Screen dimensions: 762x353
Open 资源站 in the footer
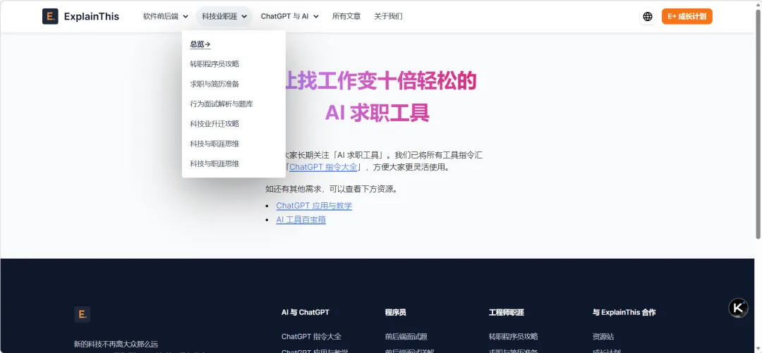tap(603, 337)
